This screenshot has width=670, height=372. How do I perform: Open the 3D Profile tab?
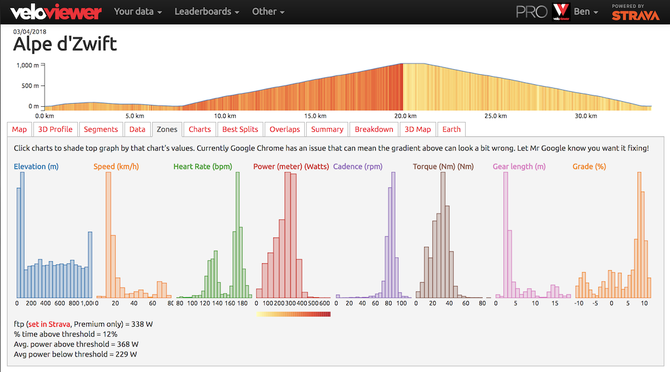(x=55, y=129)
